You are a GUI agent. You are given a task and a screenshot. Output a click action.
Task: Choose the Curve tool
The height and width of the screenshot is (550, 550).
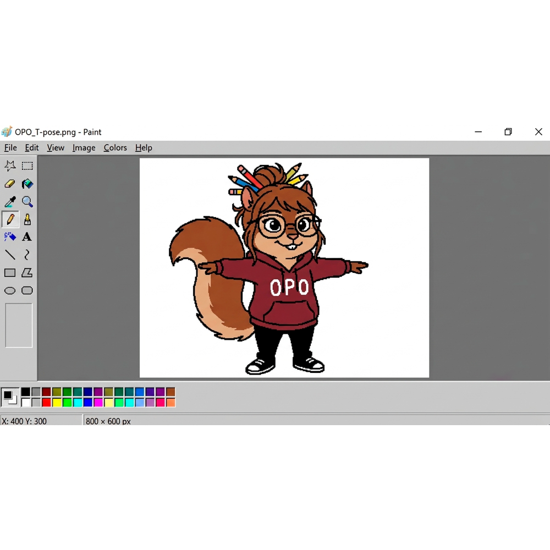(x=27, y=255)
